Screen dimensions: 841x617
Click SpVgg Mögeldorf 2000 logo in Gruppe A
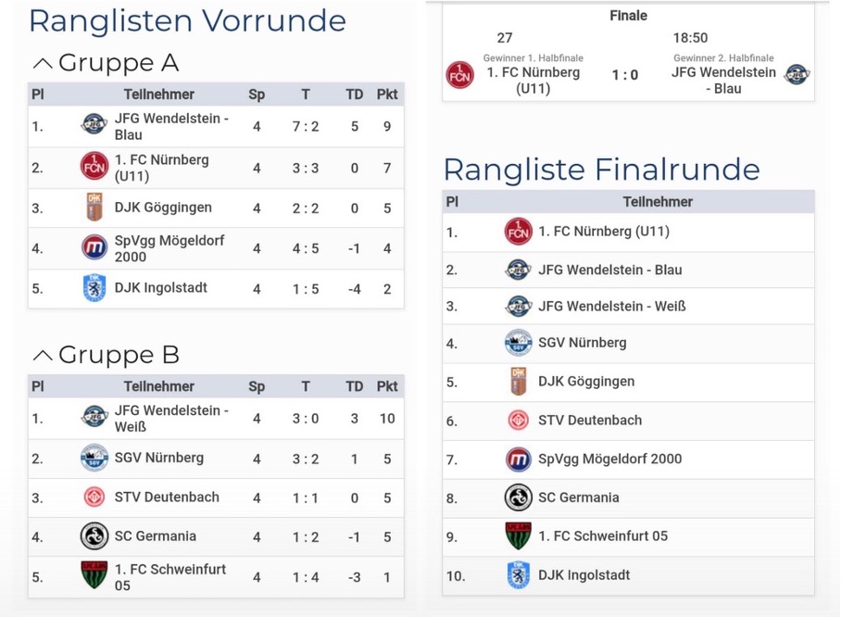pos(94,247)
